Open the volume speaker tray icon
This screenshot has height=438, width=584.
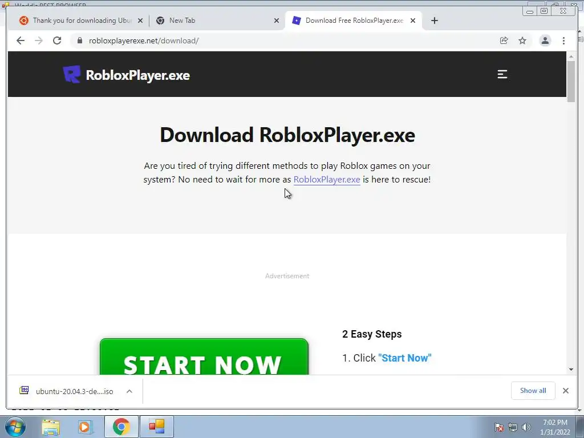(x=526, y=427)
